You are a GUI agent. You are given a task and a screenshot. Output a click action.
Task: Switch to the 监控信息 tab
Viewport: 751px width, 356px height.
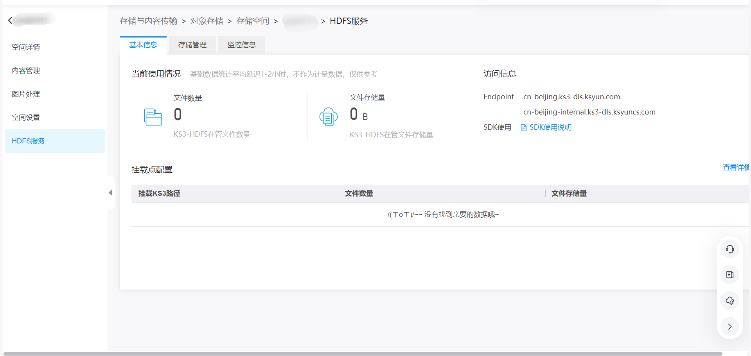point(242,45)
